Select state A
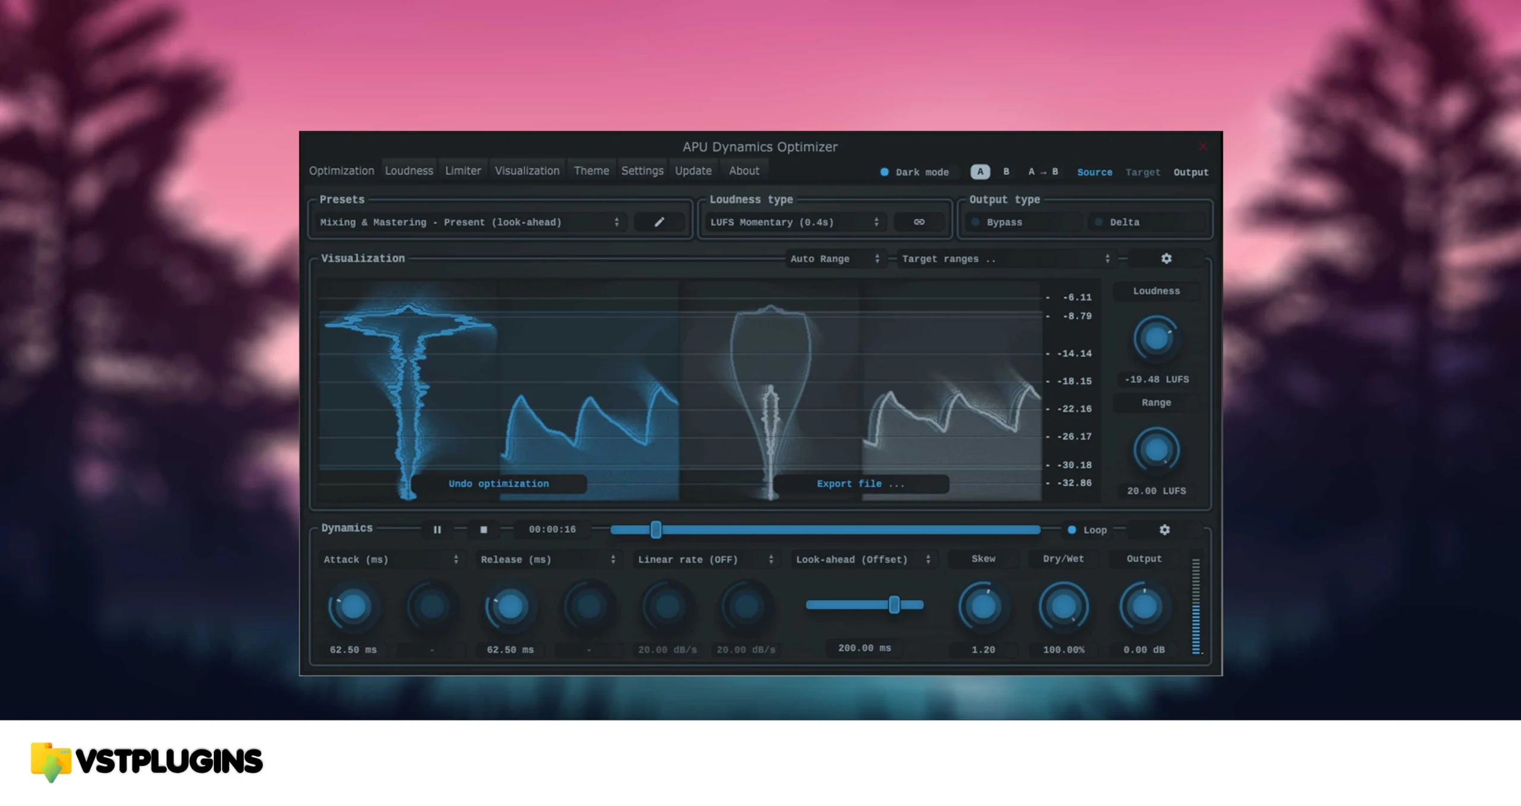Image resolution: width=1521 pixels, height=806 pixels. pos(980,172)
